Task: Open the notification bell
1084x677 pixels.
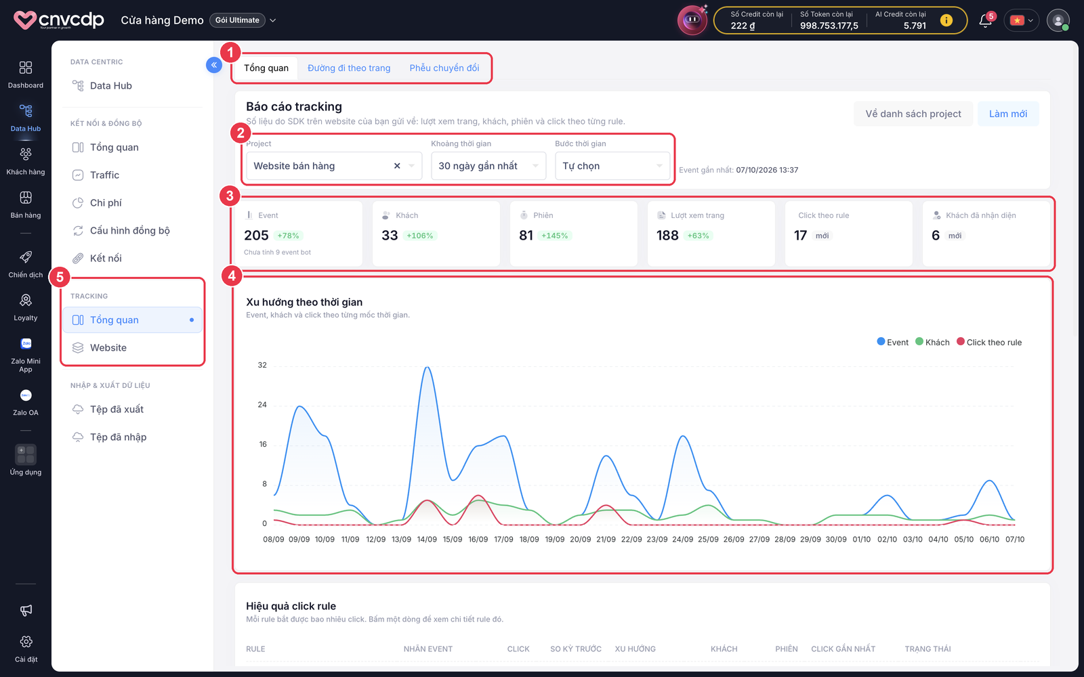Action: tap(986, 20)
